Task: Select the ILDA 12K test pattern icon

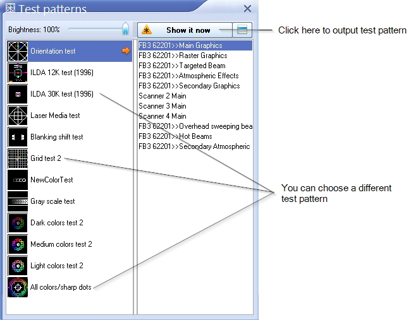Action: pyautogui.click(x=18, y=73)
